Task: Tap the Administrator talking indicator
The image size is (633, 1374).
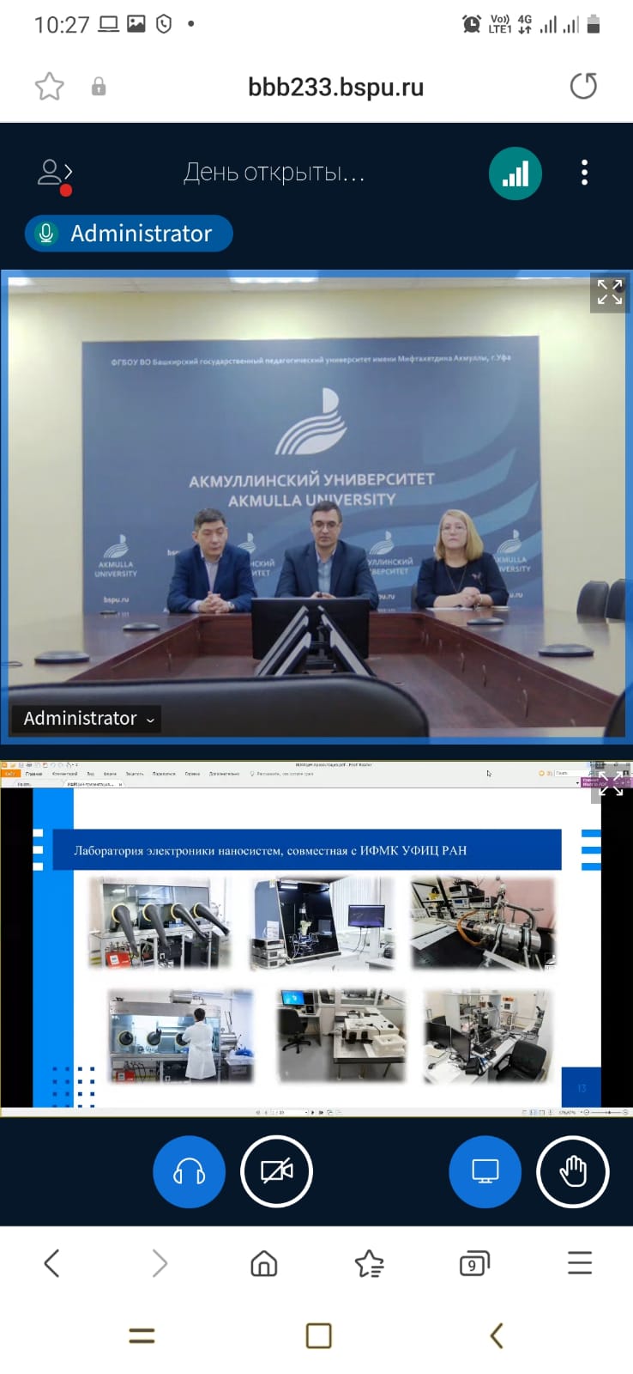Action: click(129, 234)
